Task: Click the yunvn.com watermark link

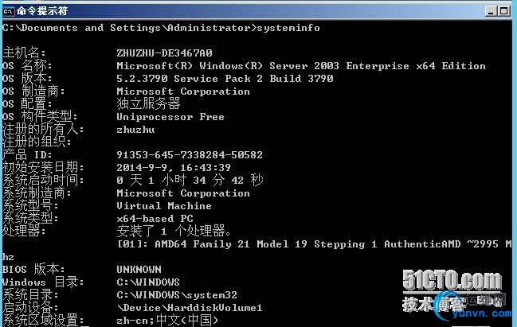Action: click(x=481, y=313)
